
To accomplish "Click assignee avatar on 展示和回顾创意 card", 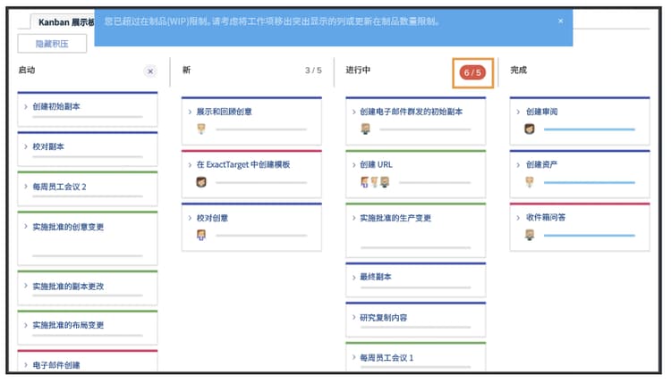I will pos(201,129).
